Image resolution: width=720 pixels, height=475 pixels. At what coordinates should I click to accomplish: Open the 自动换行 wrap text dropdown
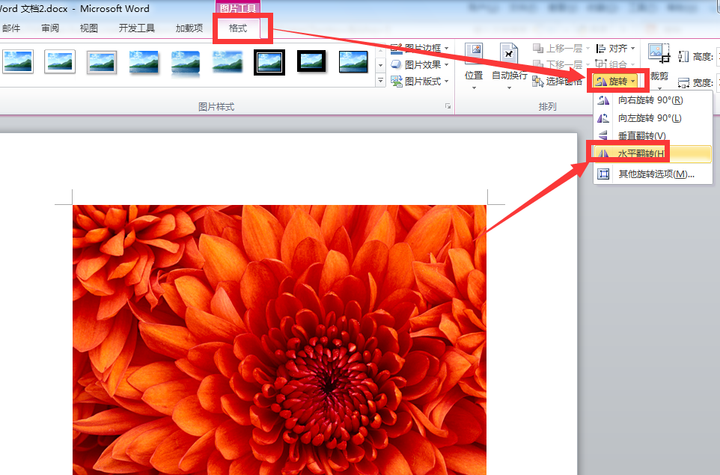[x=509, y=67]
